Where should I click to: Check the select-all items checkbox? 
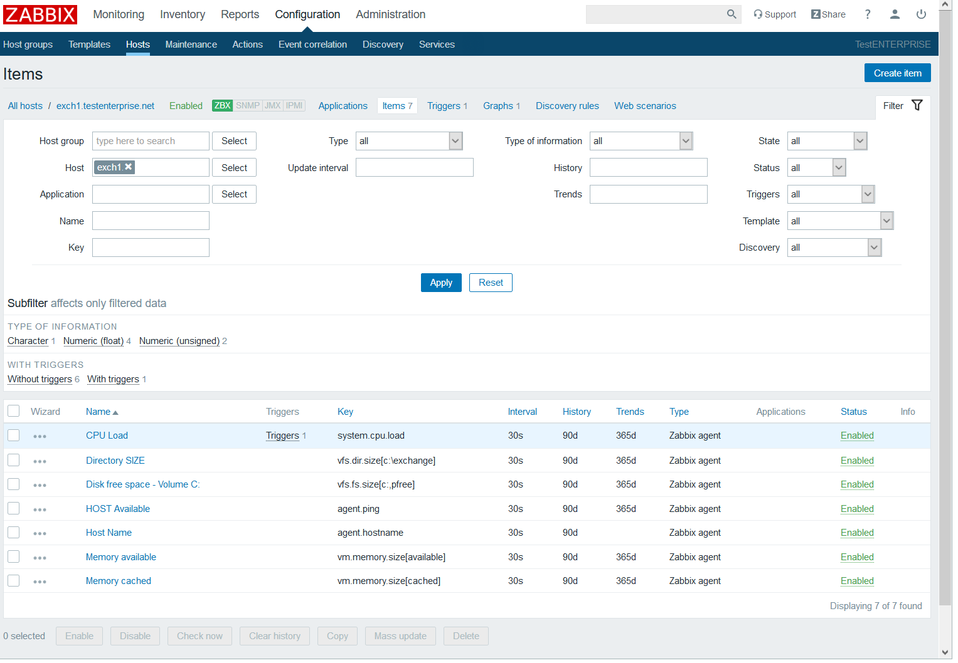(14, 411)
